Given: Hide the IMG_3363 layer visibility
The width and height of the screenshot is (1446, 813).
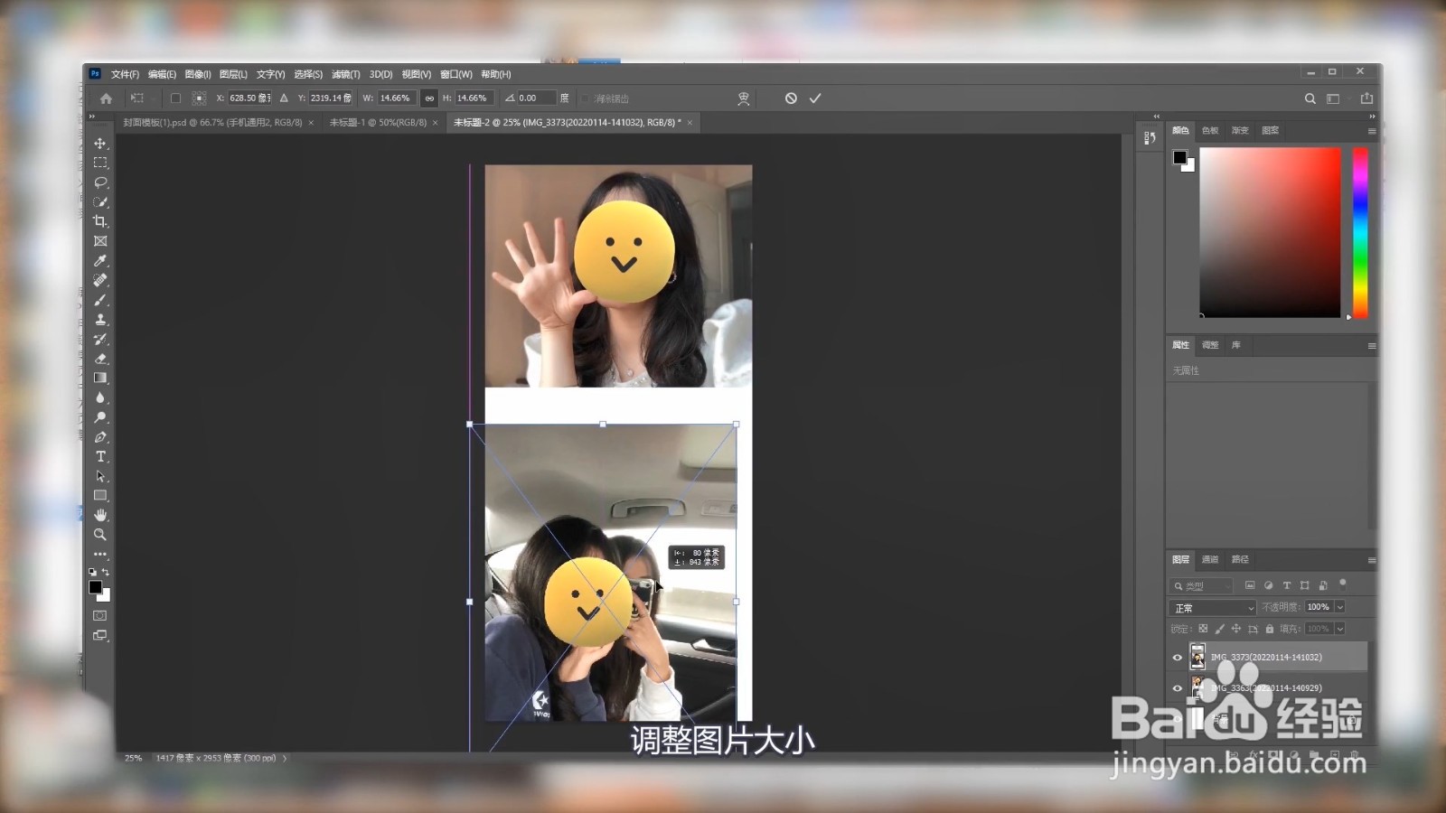Looking at the screenshot, I should click(1177, 687).
